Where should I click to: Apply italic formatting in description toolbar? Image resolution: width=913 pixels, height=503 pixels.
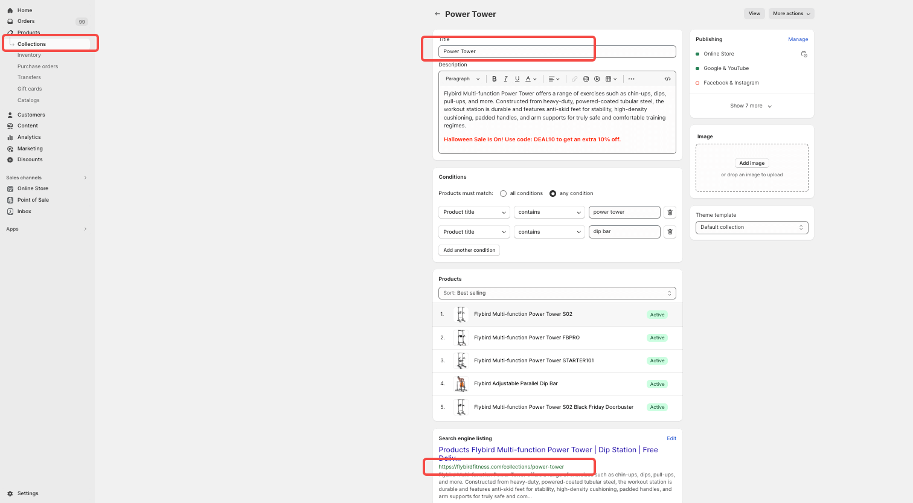(505, 79)
